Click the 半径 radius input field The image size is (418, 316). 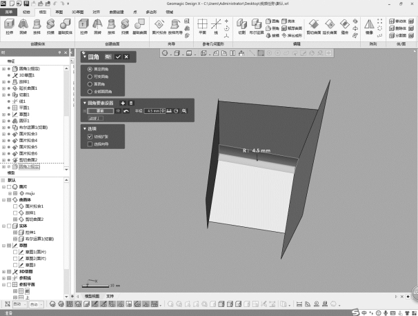click(x=152, y=110)
